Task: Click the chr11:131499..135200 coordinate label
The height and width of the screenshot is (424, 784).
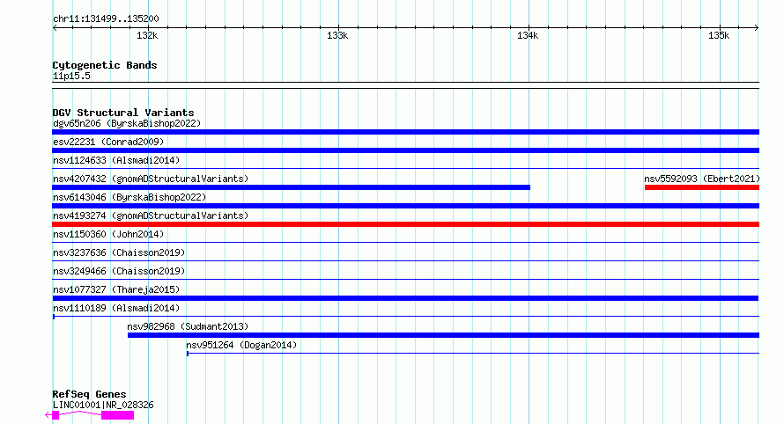Action: [106, 19]
